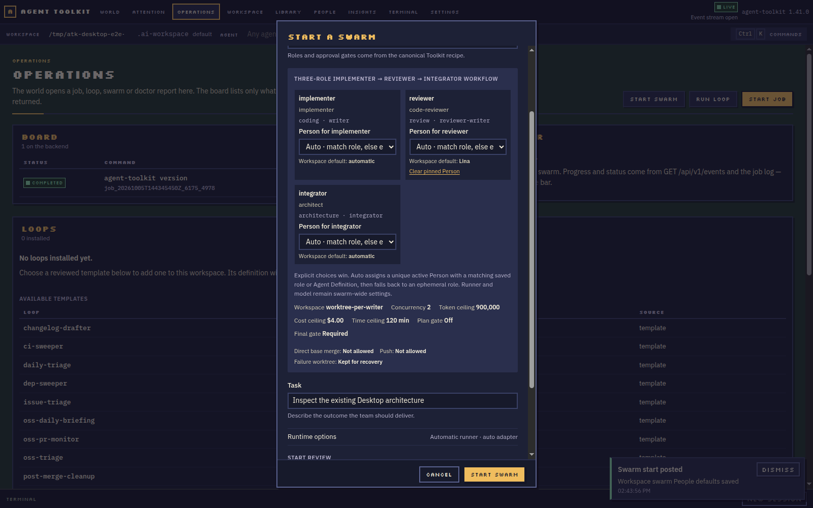Open Person for reviewer dropdown
The width and height of the screenshot is (813, 508).
(458, 147)
